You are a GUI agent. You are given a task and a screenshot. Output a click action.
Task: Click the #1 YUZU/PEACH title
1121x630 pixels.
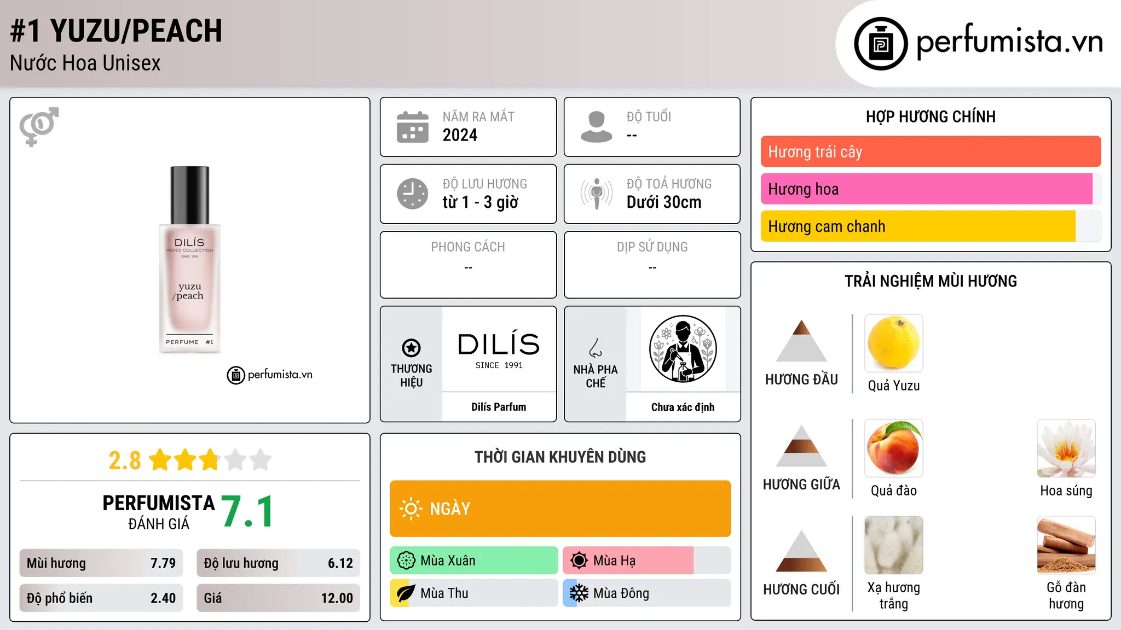[x=116, y=31]
